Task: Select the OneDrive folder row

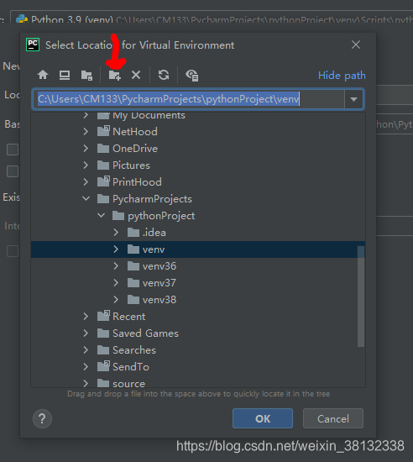Action: (x=198, y=149)
